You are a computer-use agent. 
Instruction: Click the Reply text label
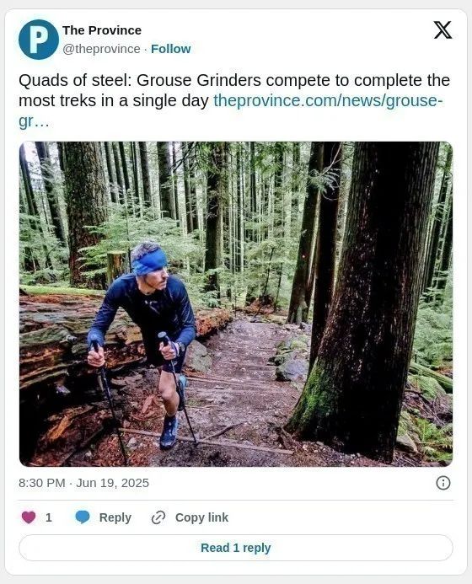click(115, 517)
